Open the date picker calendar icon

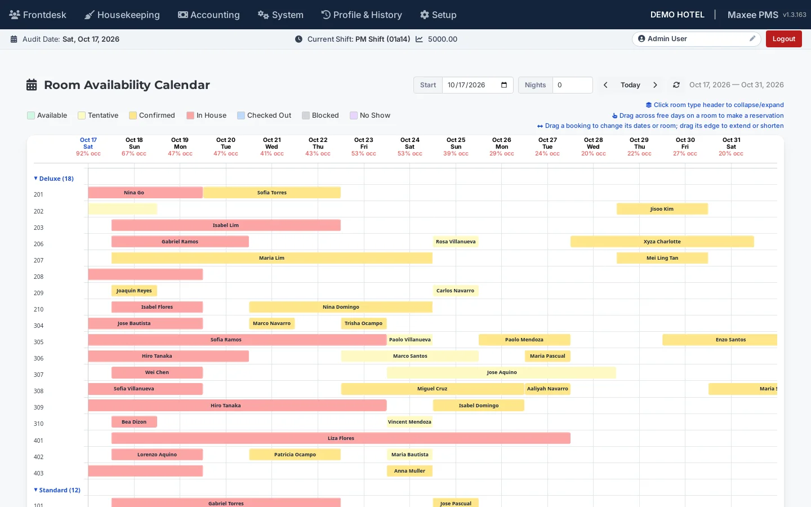504,85
